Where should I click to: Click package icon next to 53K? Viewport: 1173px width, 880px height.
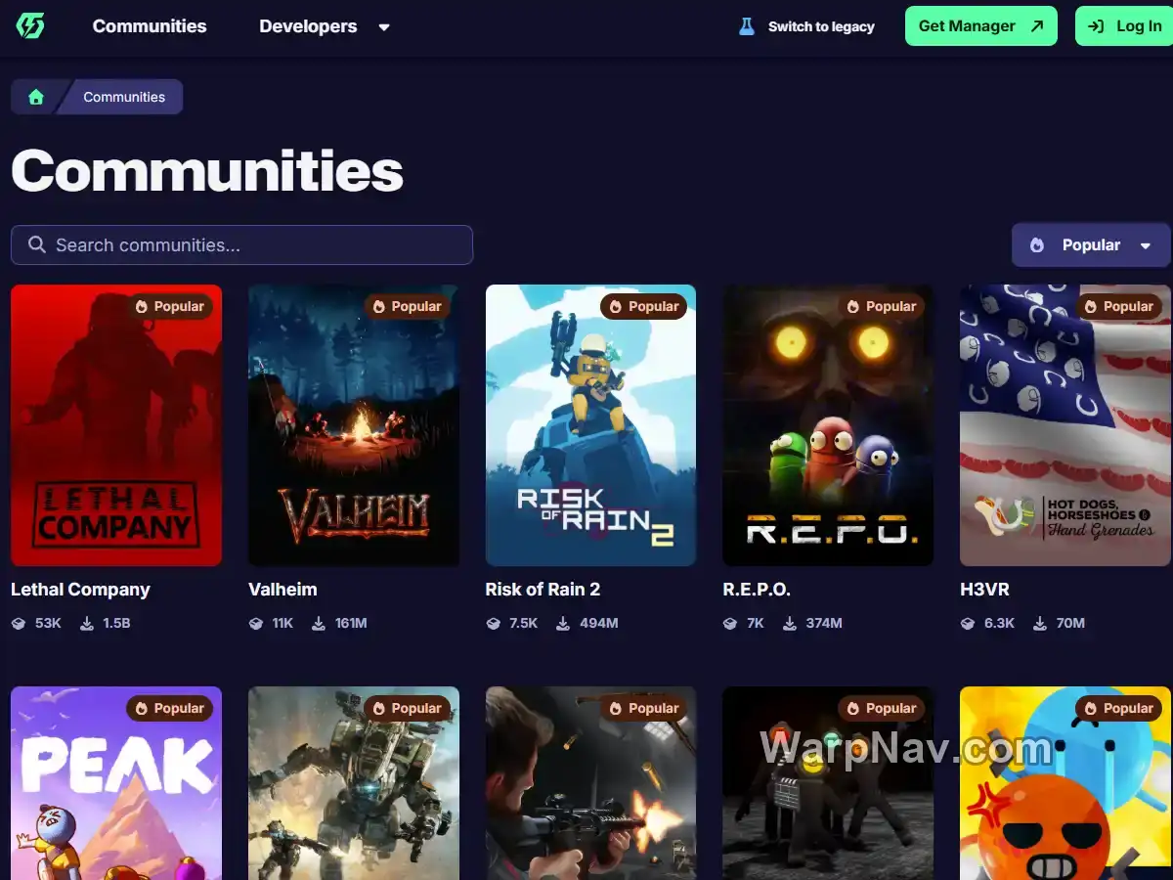(19, 623)
